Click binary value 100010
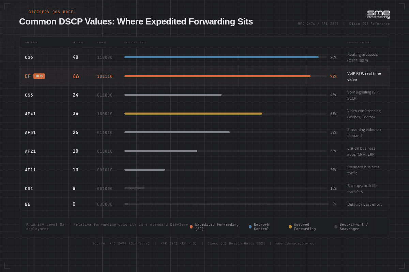Screen dimensions: 409x272 click(x=105, y=114)
